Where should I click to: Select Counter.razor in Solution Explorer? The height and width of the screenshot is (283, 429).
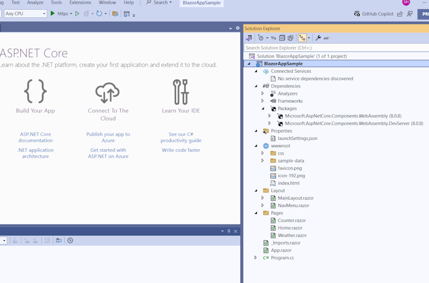point(292,220)
